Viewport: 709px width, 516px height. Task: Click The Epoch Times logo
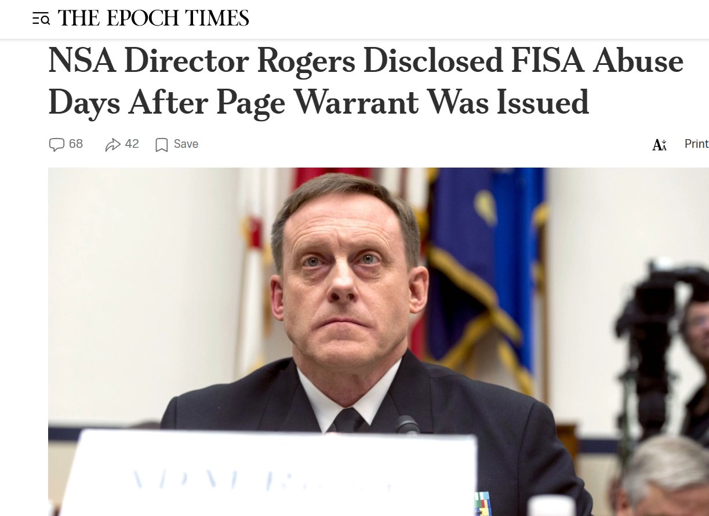point(154,19)
